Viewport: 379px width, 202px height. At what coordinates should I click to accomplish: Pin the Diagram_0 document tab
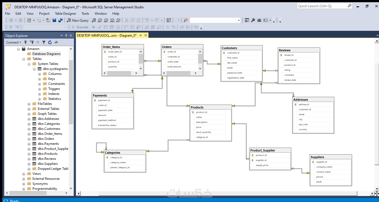tap(141, 36)
